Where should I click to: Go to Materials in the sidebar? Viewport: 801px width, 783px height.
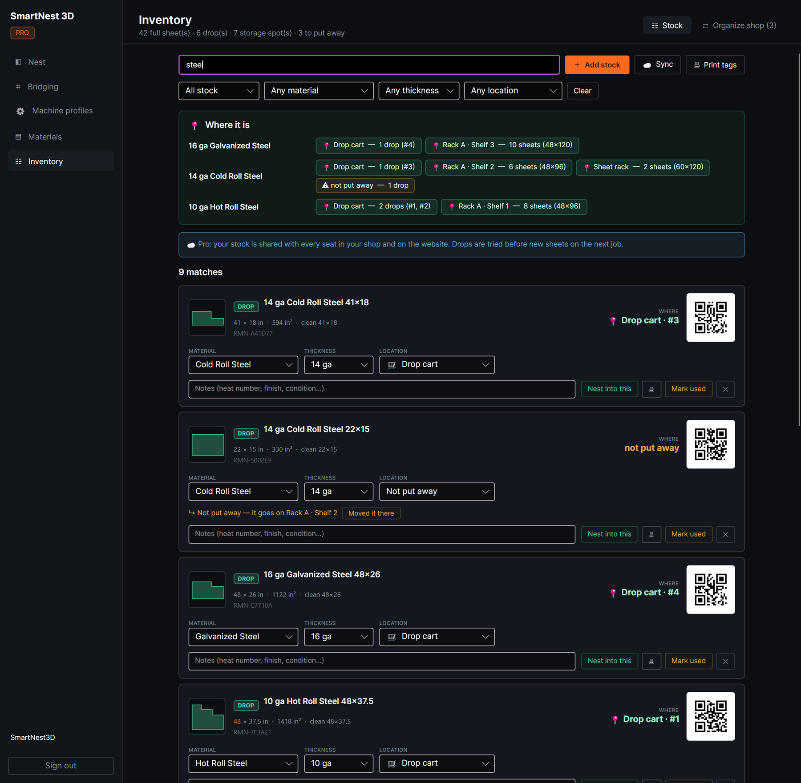pyautogui.click(x=61, y=137)
